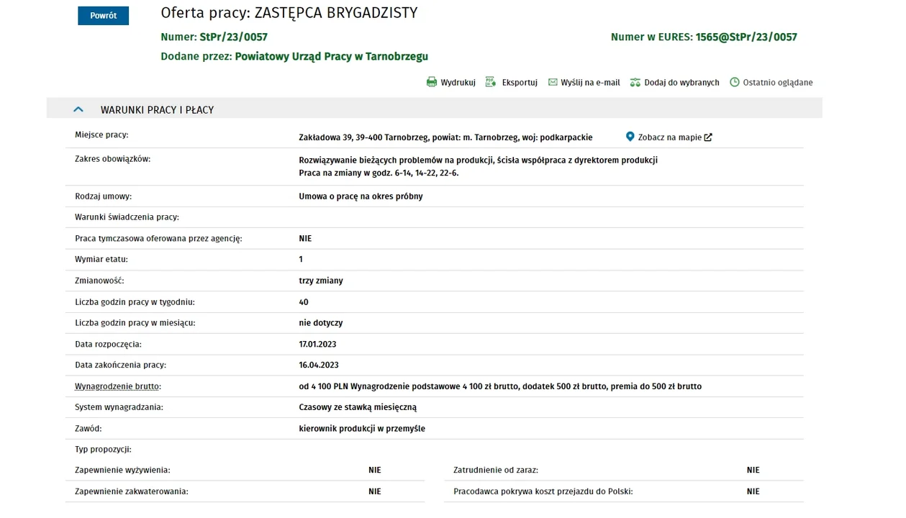
Task: Collapse the Warunki pracy i płacy section chevron
Action: (78, 109)
